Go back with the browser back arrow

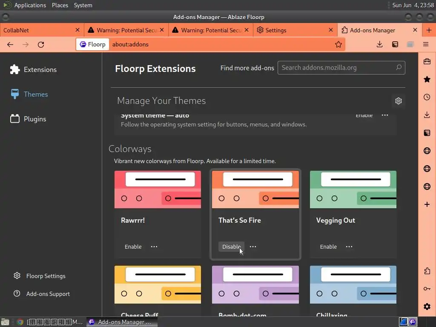pyautogui.click(x=10, y=44)
